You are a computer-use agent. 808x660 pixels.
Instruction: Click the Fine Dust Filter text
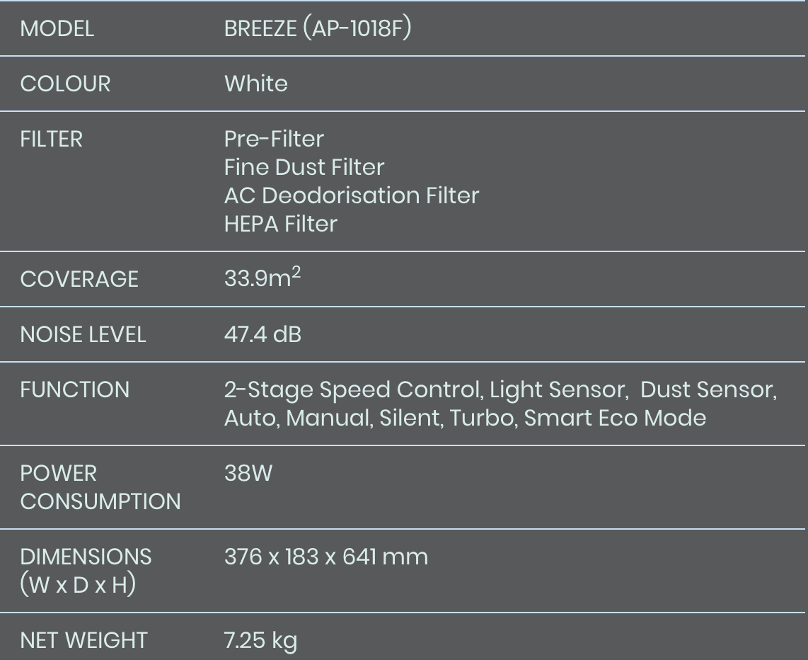pyautogui.click(x=304, y=167)
